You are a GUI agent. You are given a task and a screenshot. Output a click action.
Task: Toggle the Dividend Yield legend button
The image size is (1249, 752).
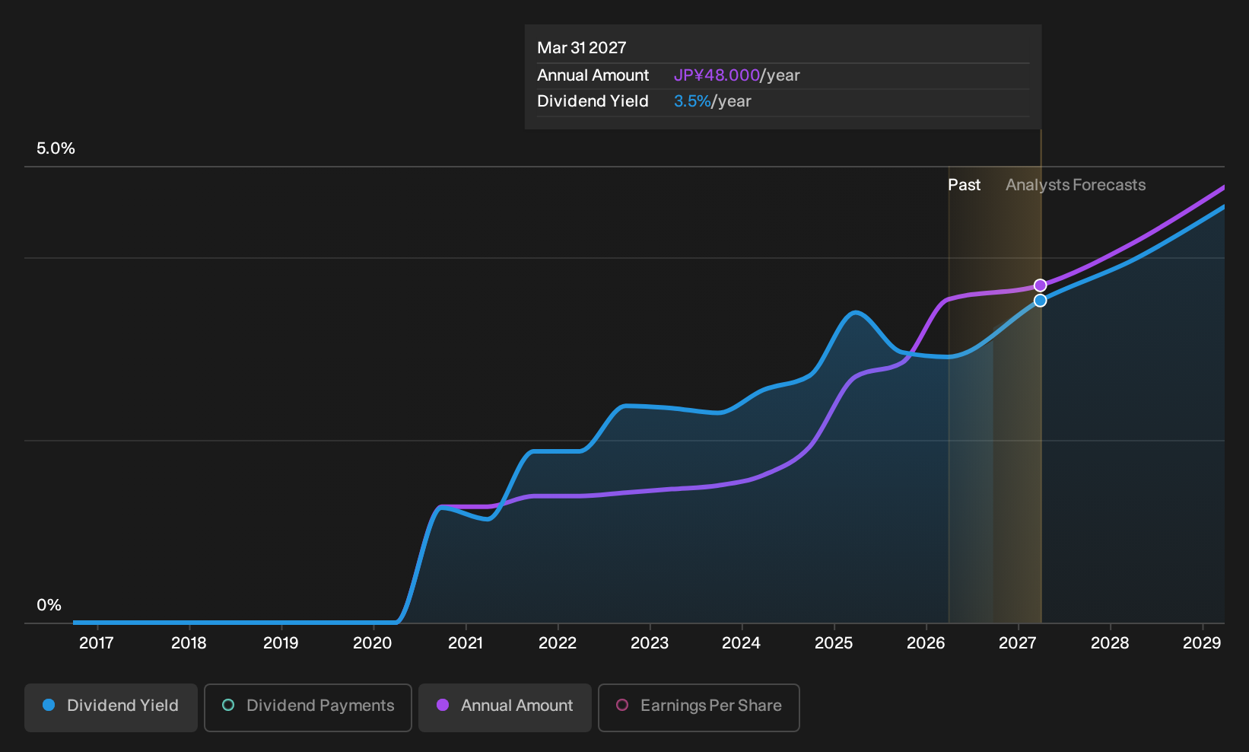pyautogui.click(x=111, y=708)
